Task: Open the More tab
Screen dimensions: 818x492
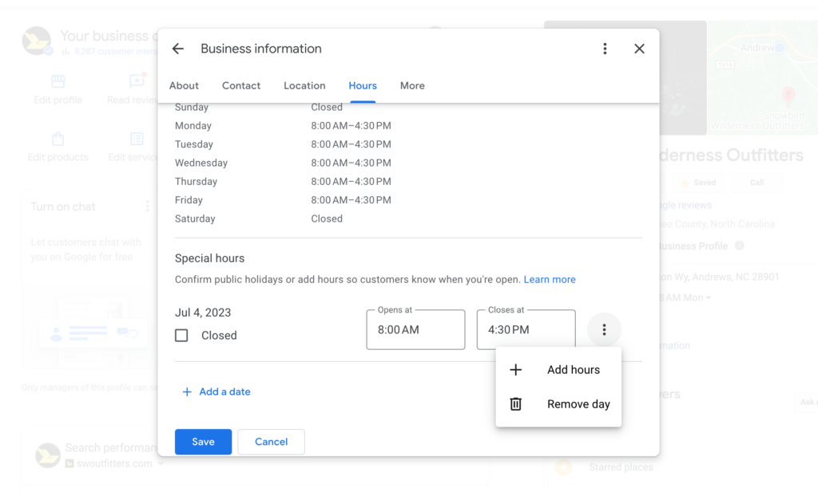Action: [x=412, y=86]
